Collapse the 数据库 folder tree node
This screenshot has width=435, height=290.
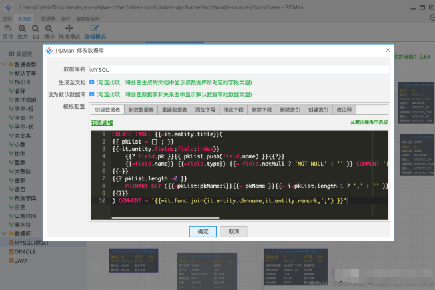pos(4,233)
